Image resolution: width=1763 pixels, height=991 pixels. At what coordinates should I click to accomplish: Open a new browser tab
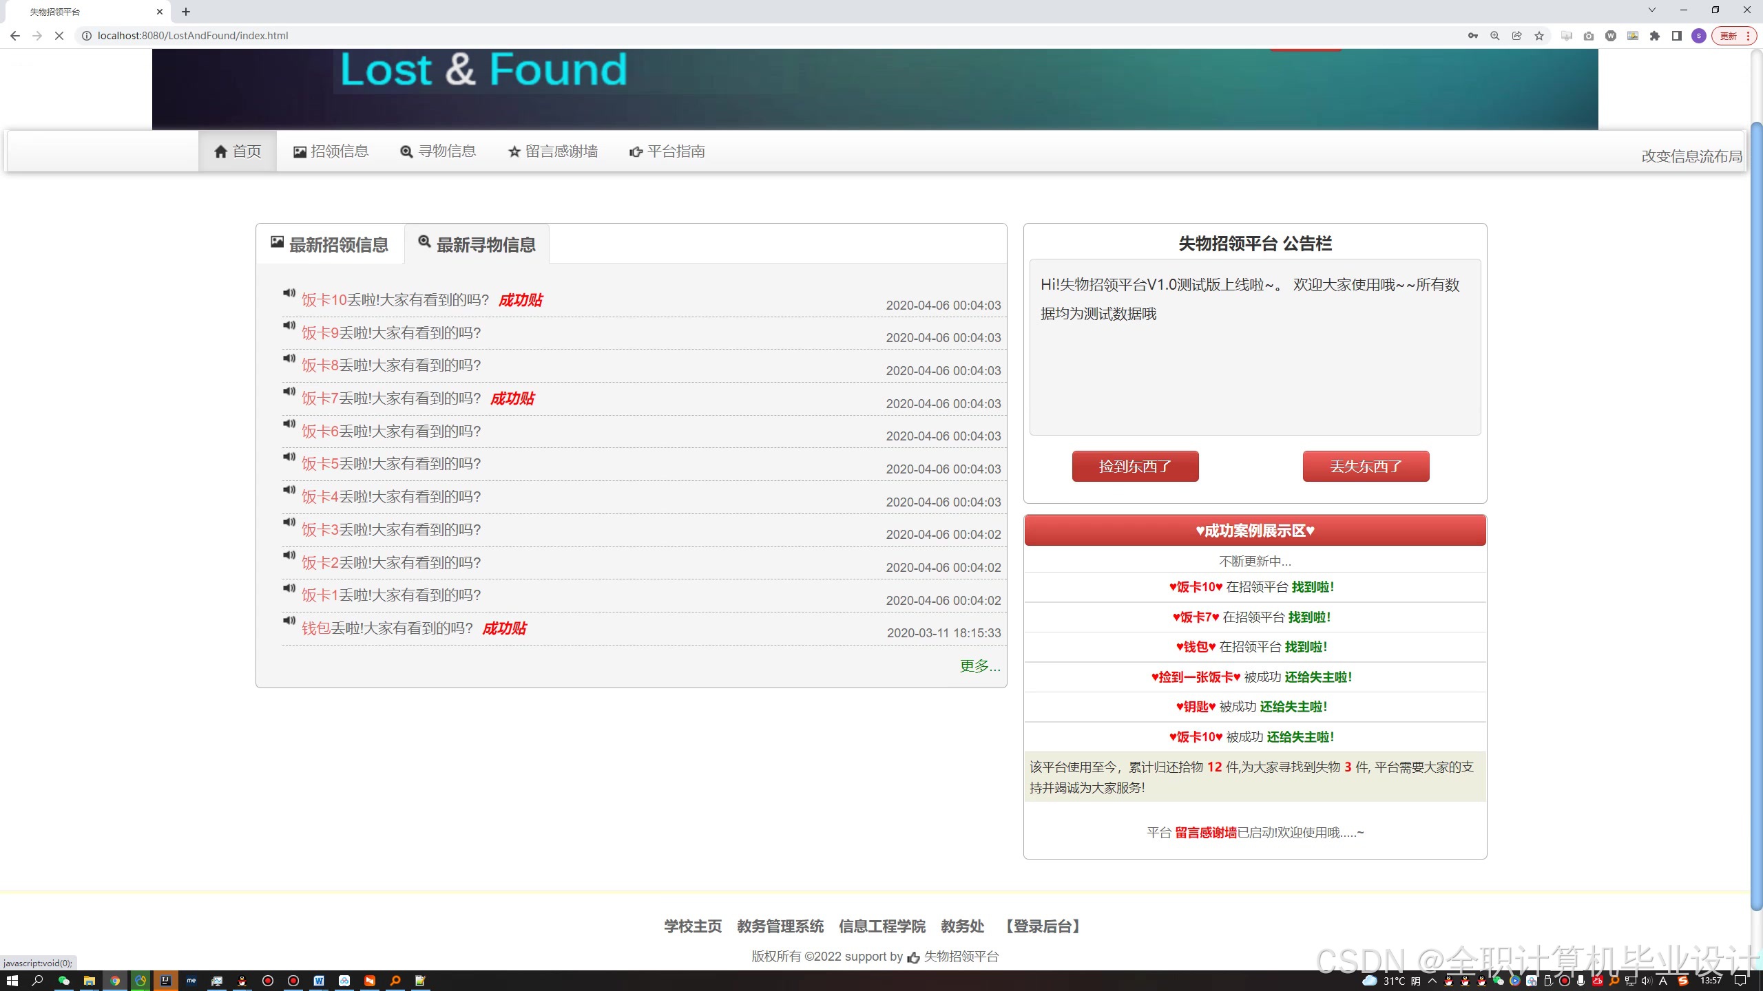point(186,12)
